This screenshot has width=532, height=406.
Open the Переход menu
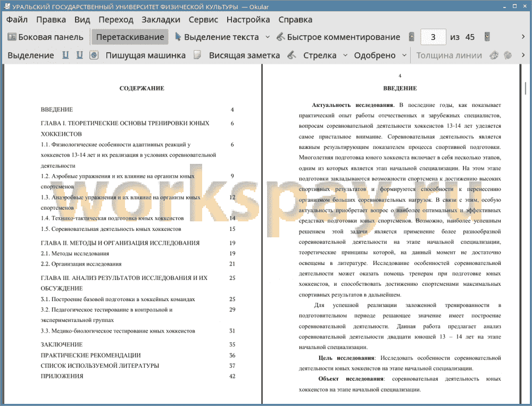click(115, 20)
